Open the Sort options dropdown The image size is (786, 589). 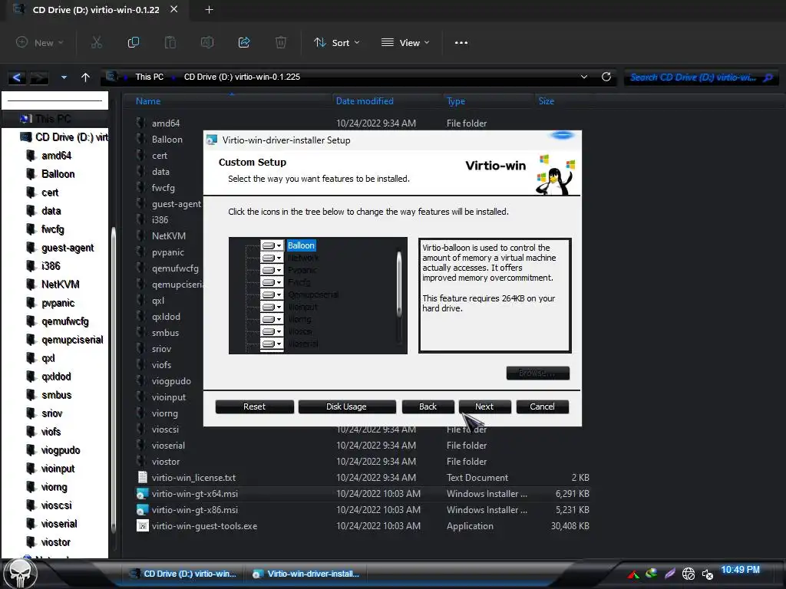pyautogui.click(x=337, y=43)
